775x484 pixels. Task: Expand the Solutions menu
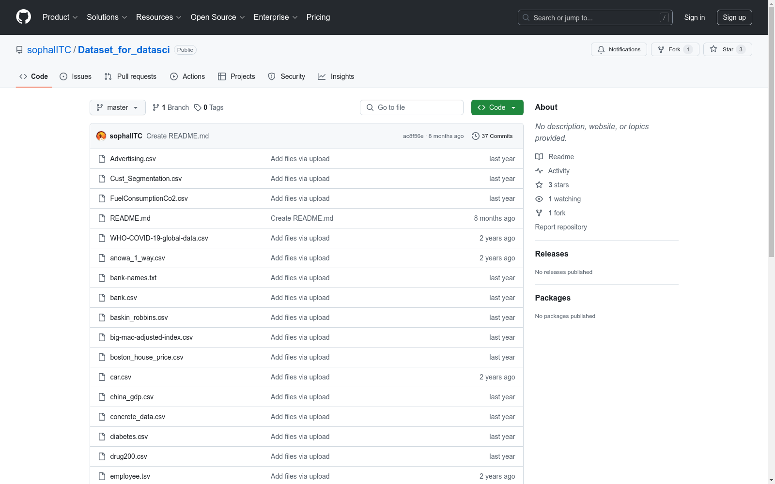[x=107, y=17]
